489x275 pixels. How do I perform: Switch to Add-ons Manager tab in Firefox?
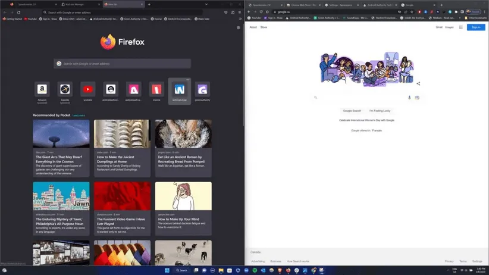tap(74, 4)
